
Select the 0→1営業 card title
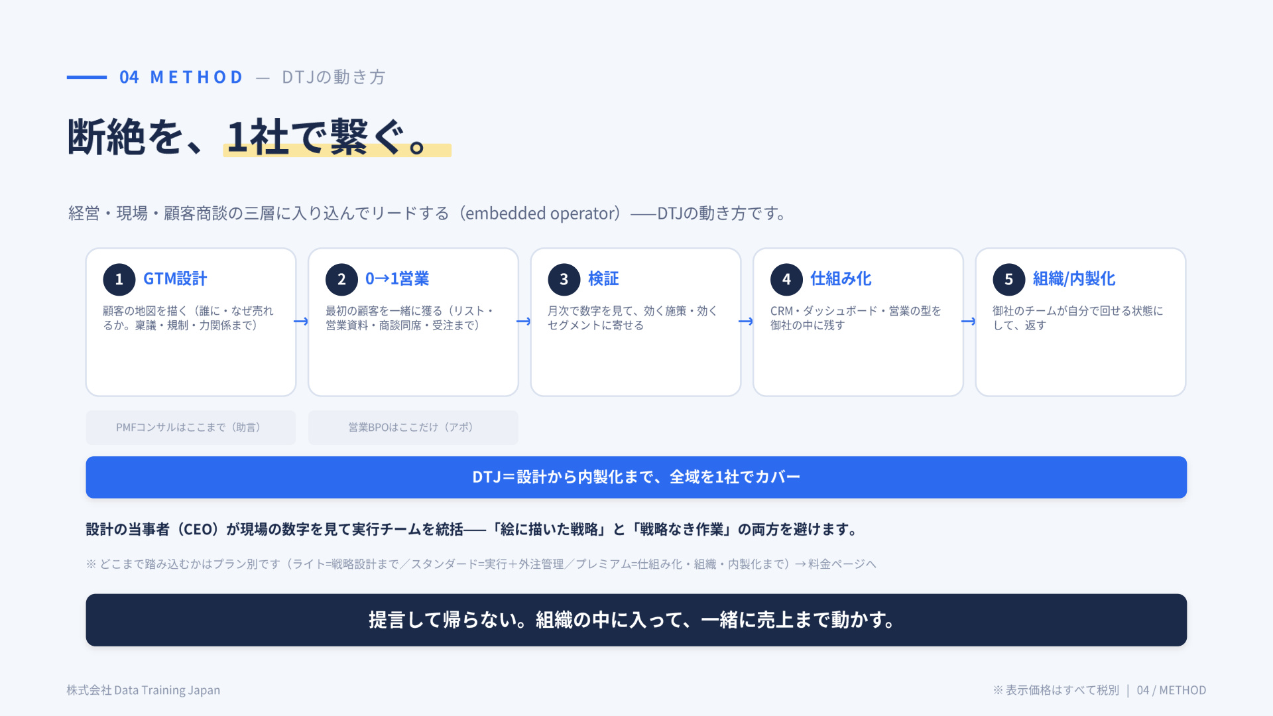[x=397, y=279]
